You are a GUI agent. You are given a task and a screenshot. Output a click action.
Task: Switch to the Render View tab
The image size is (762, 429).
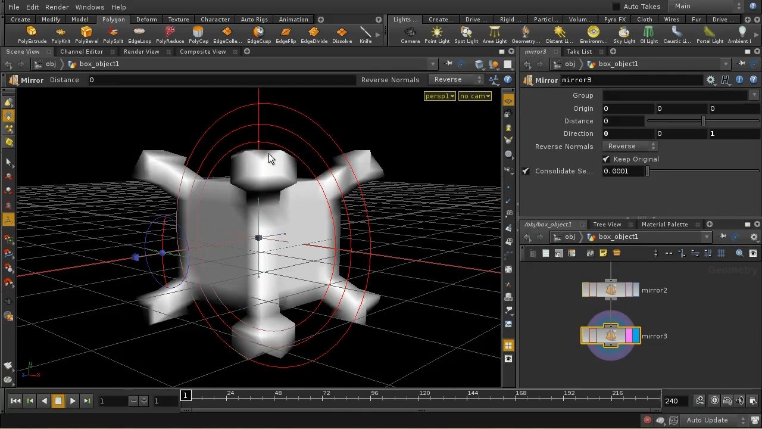(141, 51)
